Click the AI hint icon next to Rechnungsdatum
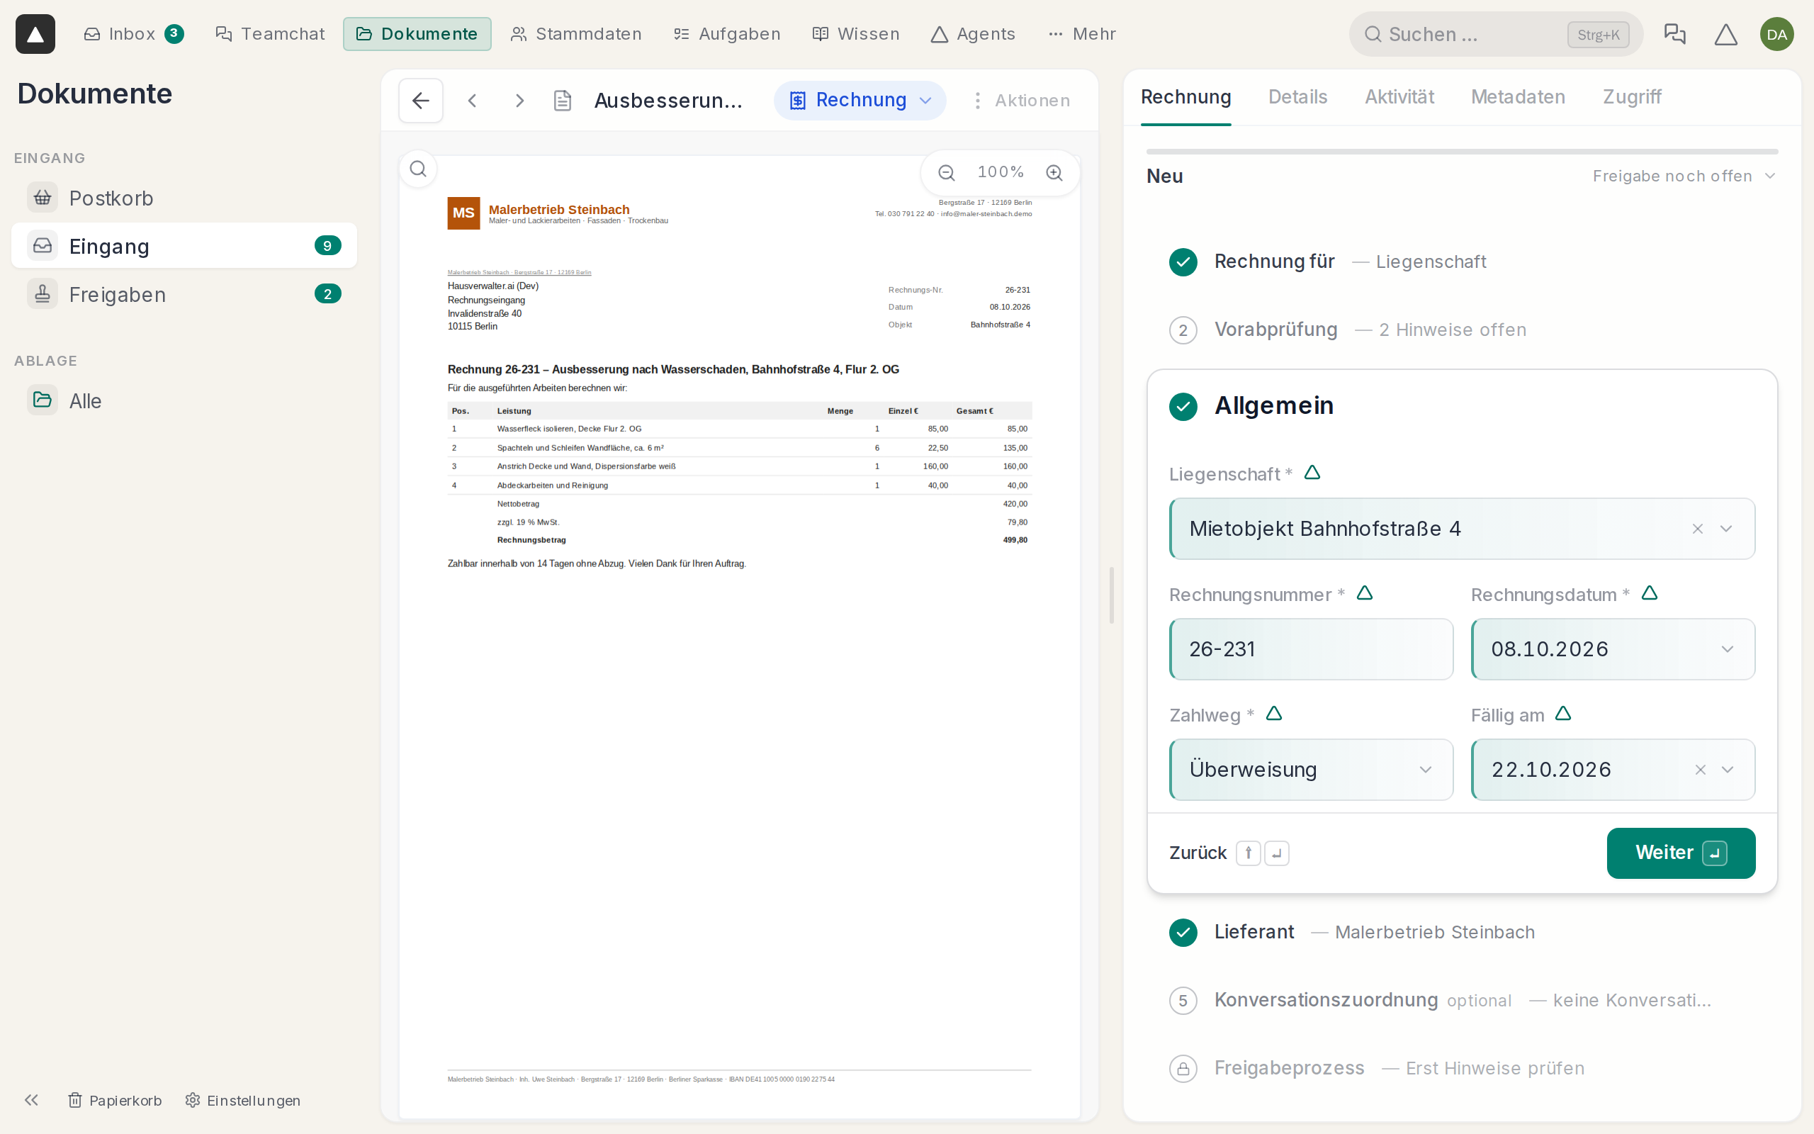Screen dimensions: 1814x1134 click(x=1649, y=593)
